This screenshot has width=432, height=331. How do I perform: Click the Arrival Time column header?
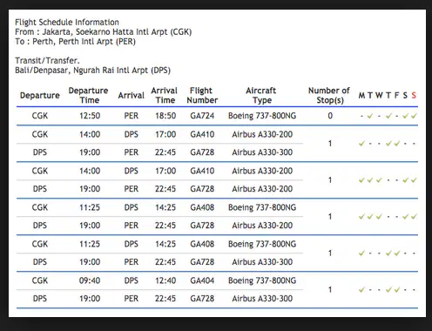(165, 95)
